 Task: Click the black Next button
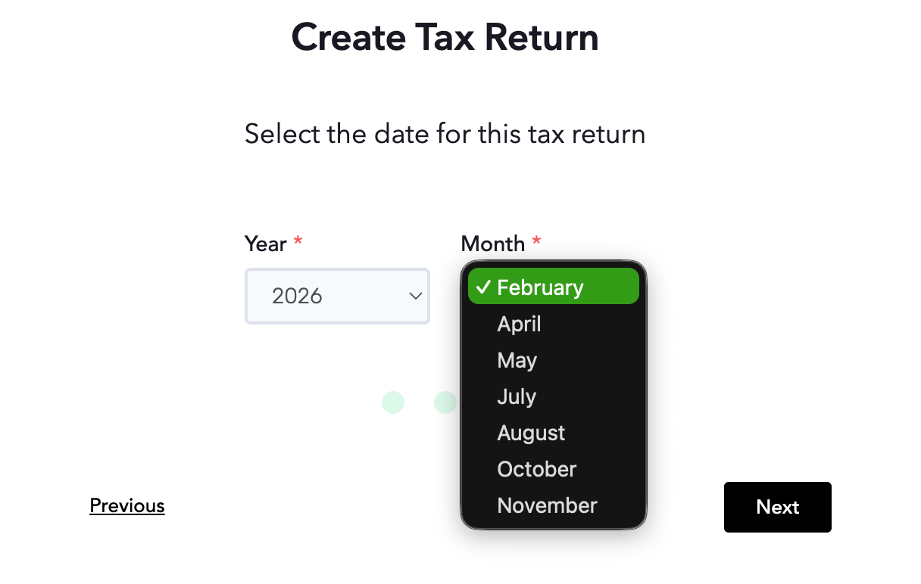pyautogui.click(x=778, y=507)
